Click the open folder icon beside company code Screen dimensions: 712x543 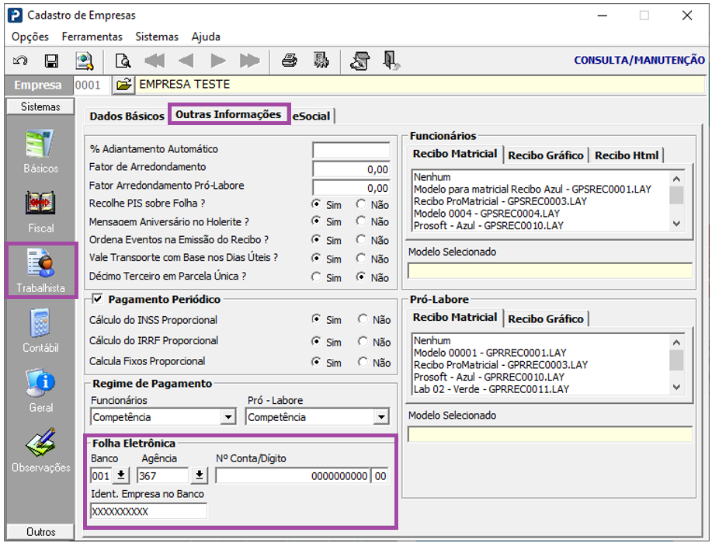pyautogui.click(x=124, y=85)
